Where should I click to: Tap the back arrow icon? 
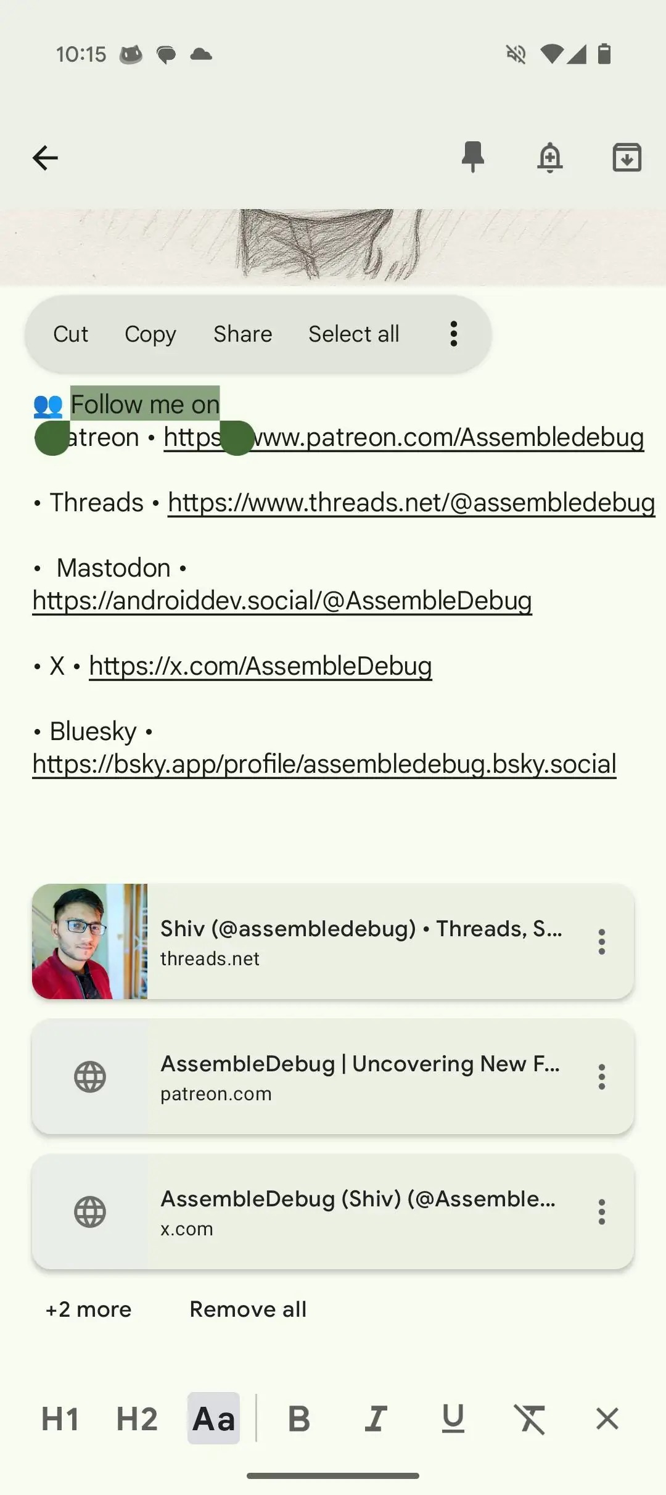pos(45,158)
